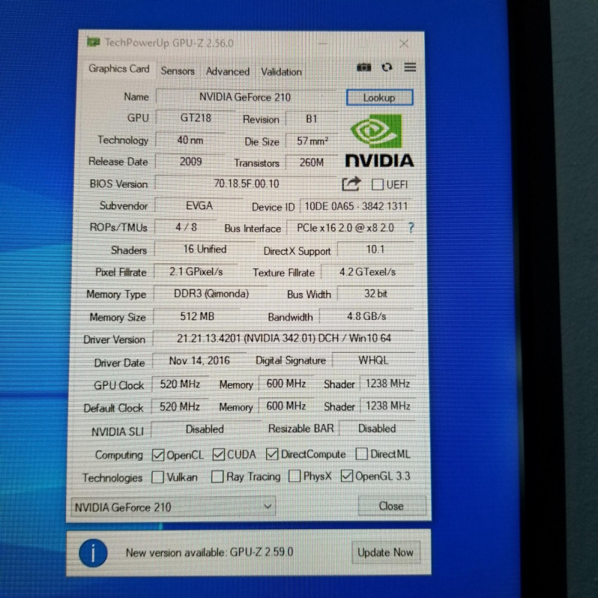This screenshot has width=598, height=598.
Task: Click the GPU-Z title bar app icon
Action: pos(93,42)
